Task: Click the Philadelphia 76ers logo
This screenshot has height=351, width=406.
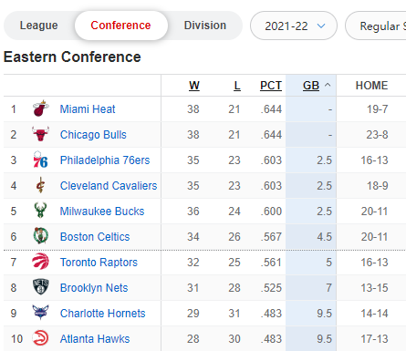Action: click(40, 160)
